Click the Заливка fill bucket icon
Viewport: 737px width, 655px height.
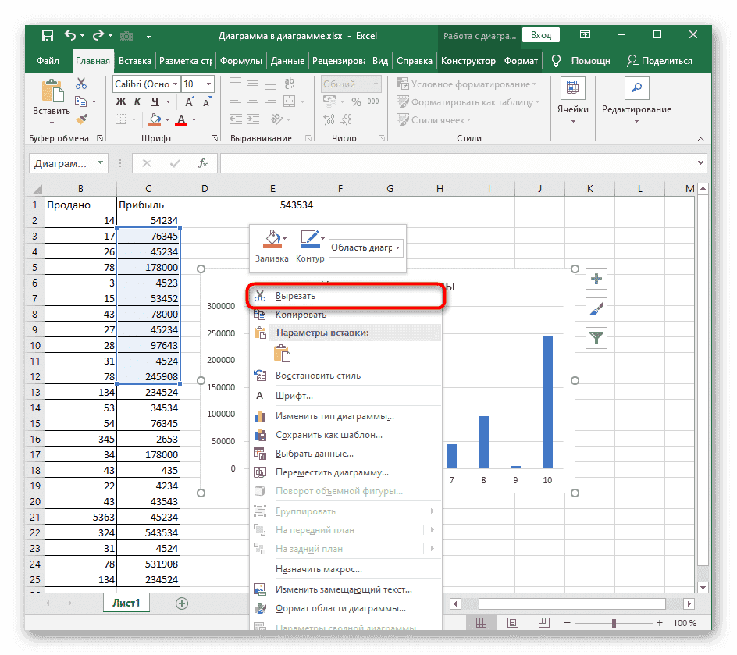coord(271,238)
